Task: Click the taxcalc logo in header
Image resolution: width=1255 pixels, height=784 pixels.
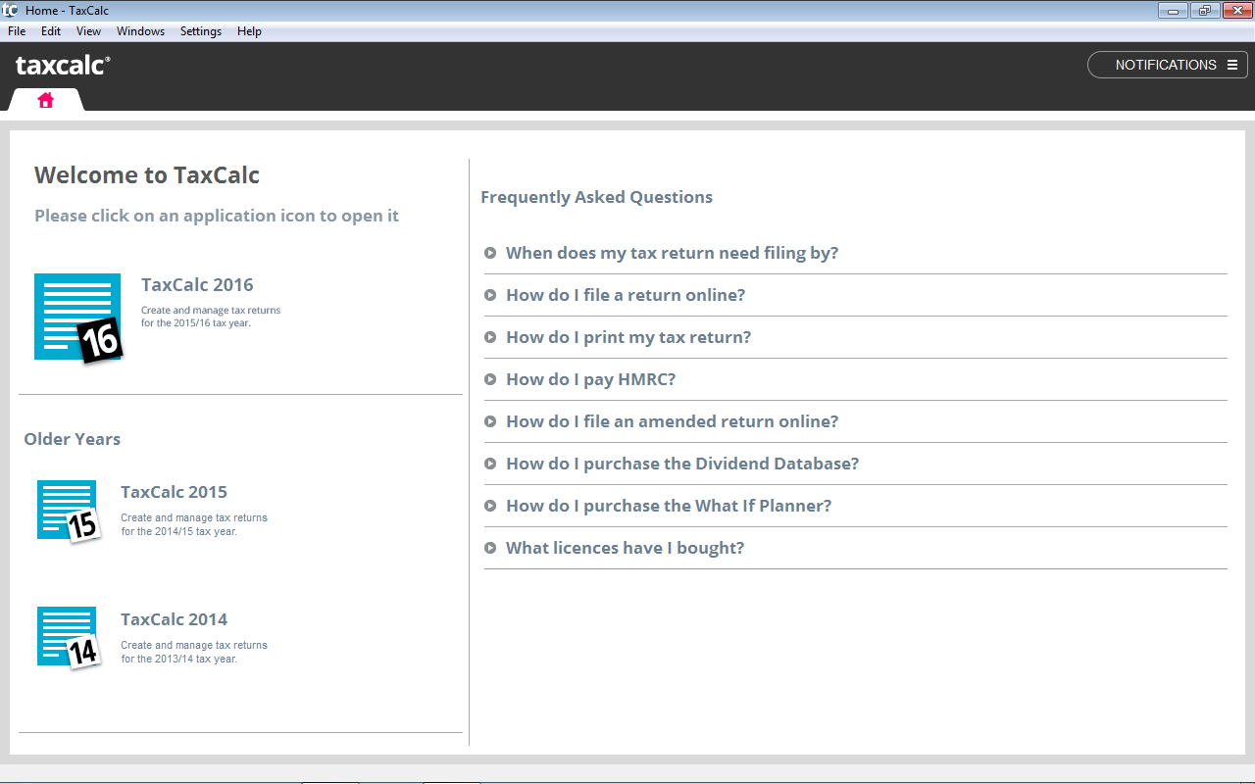Action: (63, 66)
